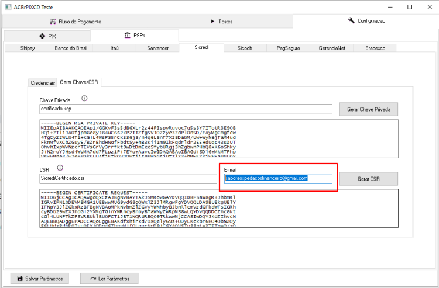This screenshot has height=288, width=439.
Task: Focus the E-mail input field
Action: pyautogui.click(x=278, y=179)
